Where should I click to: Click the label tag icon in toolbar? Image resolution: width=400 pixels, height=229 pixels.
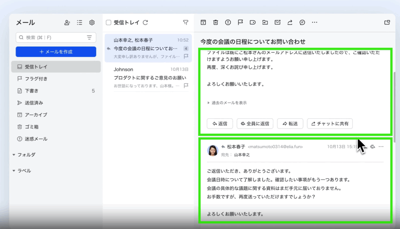[253, 23]
